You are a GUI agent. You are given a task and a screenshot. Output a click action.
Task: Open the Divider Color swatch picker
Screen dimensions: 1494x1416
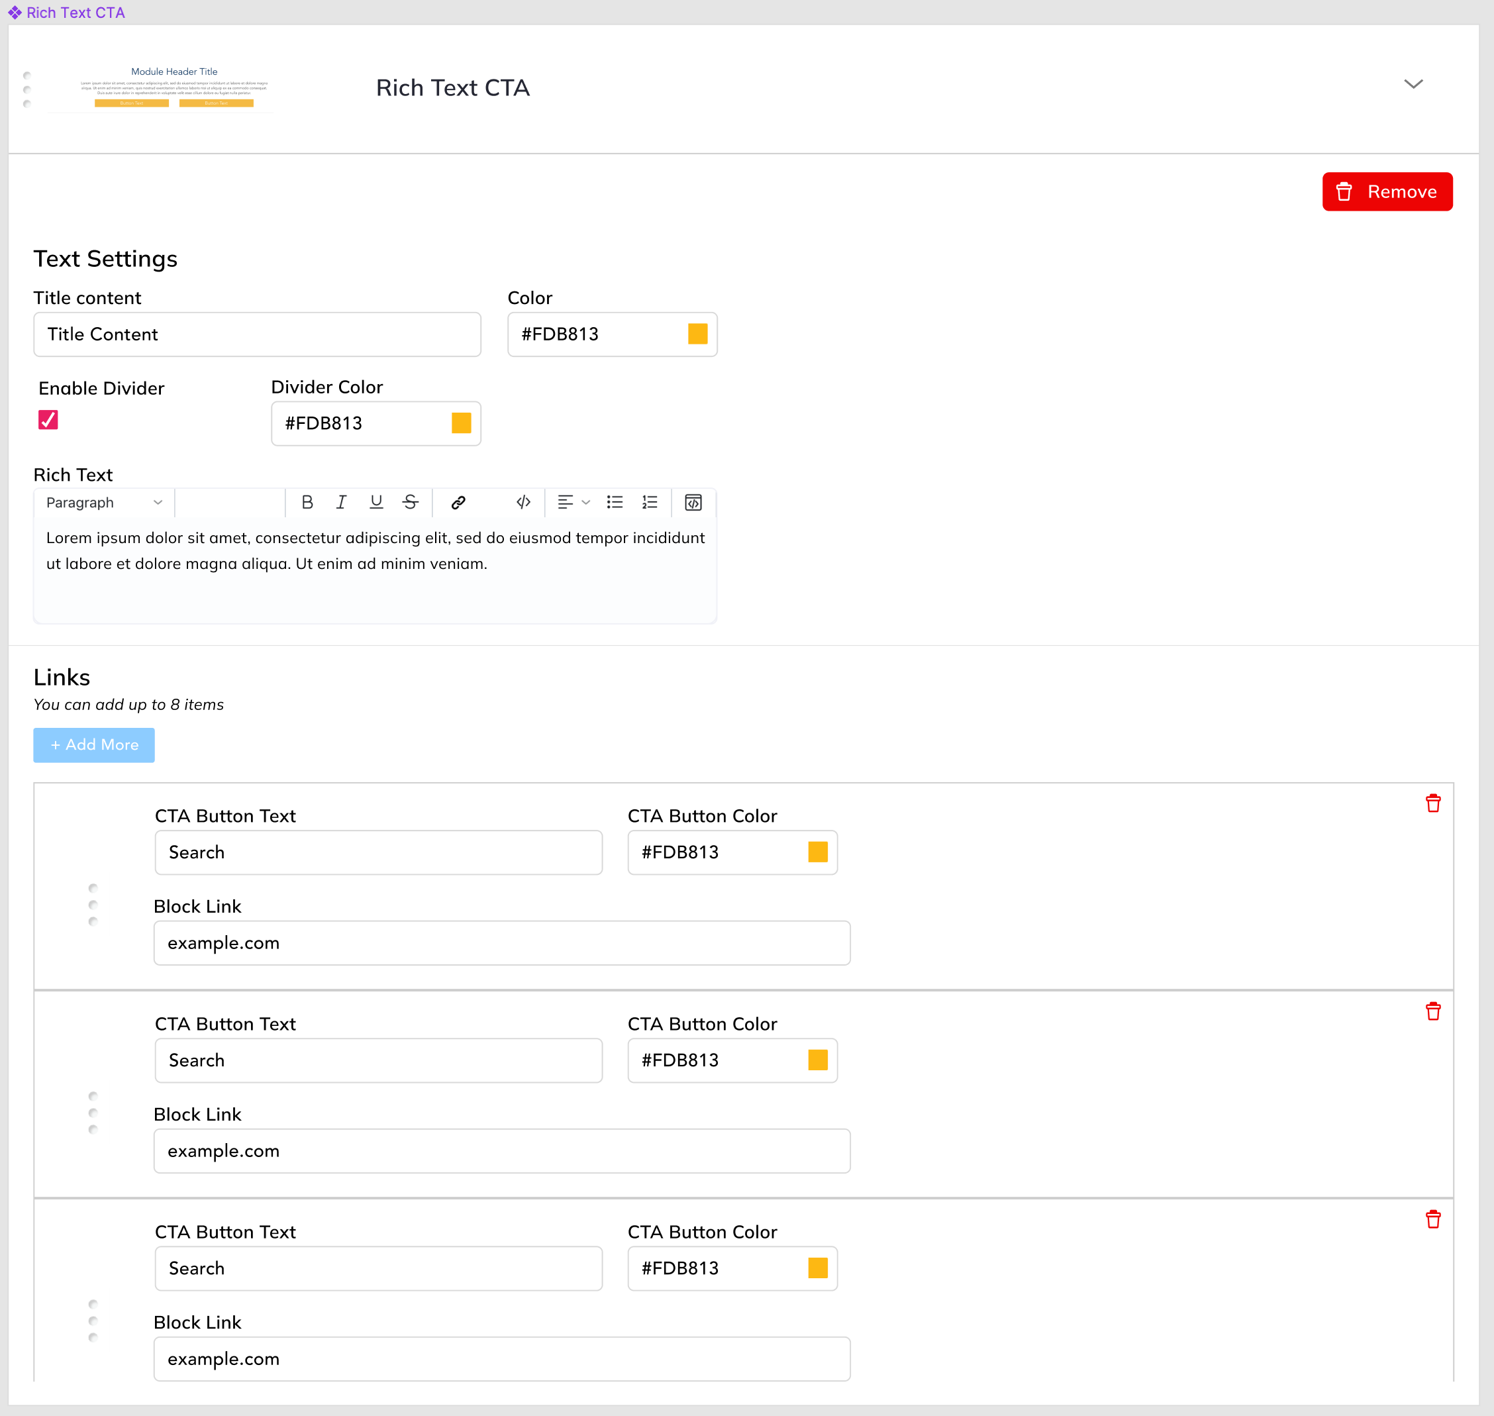(461, 423)
